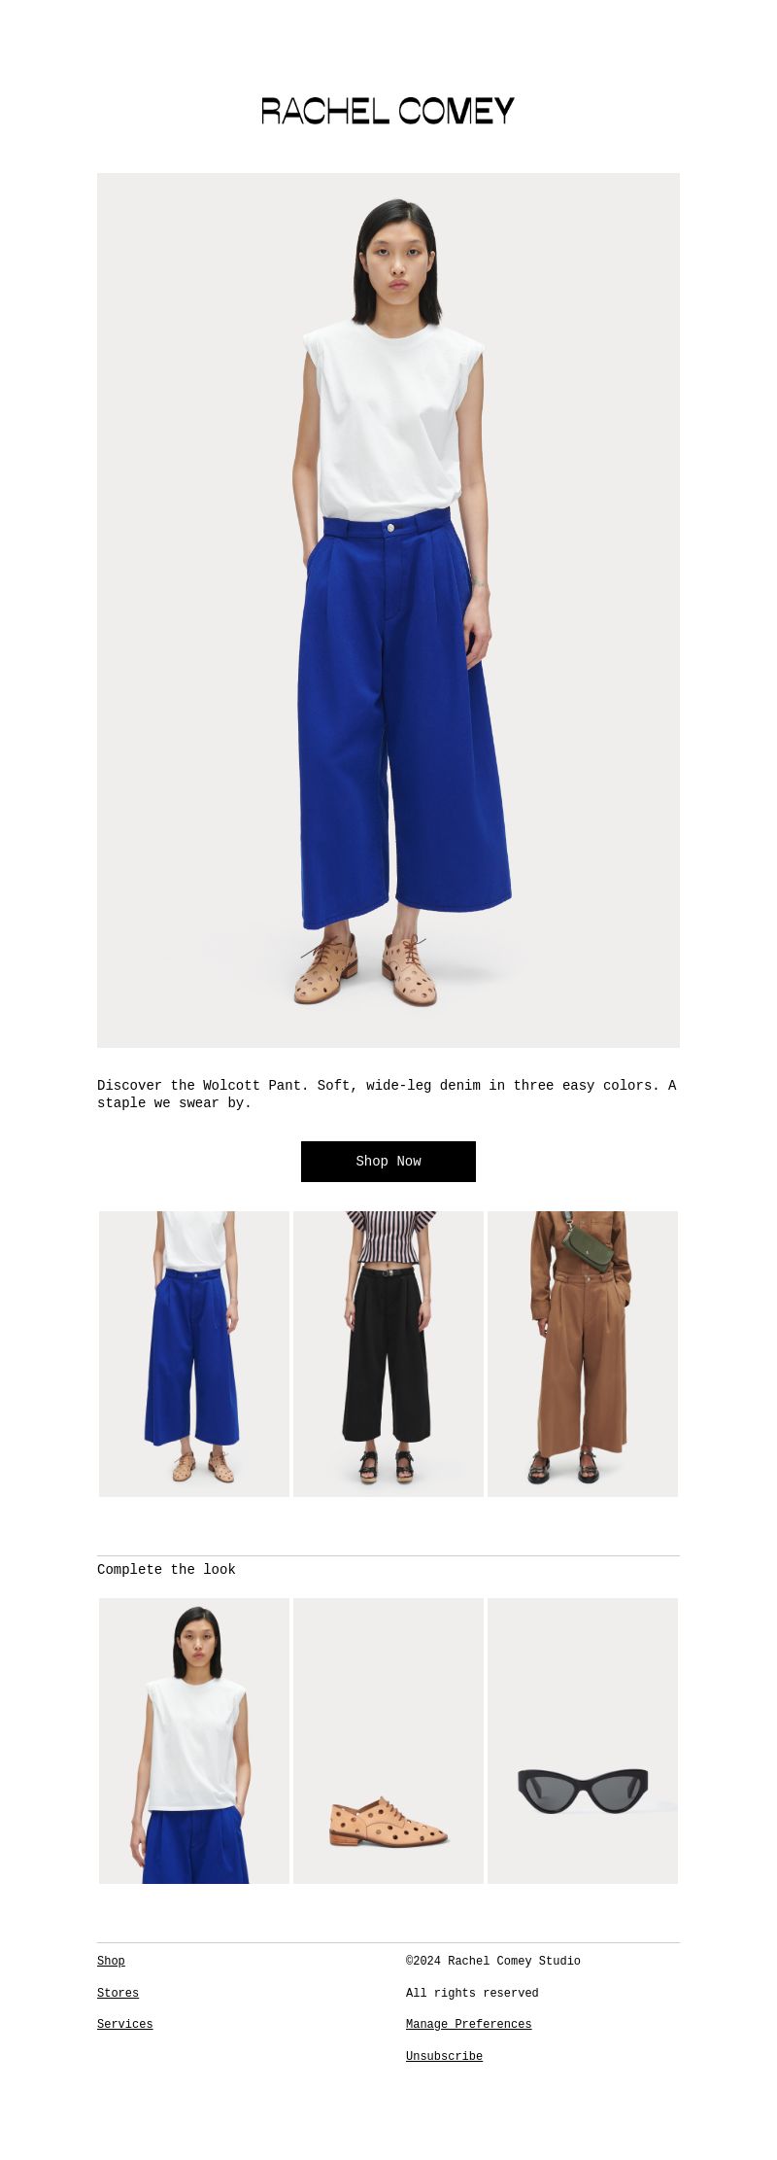
Task: Select the blue Wolcott Pant thumbnail
Action: click(x=194, y=1354)
